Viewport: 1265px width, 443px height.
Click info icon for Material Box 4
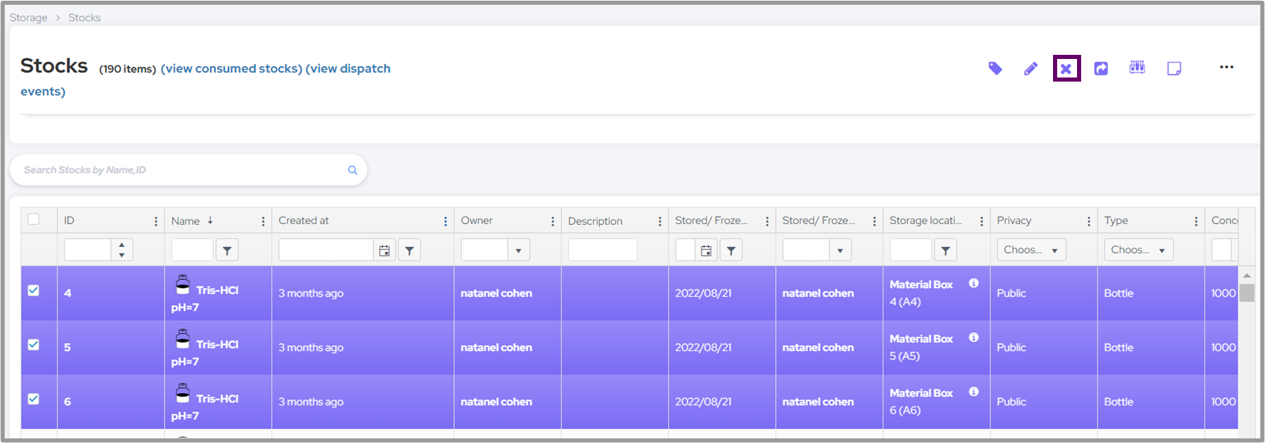(973, 283)
